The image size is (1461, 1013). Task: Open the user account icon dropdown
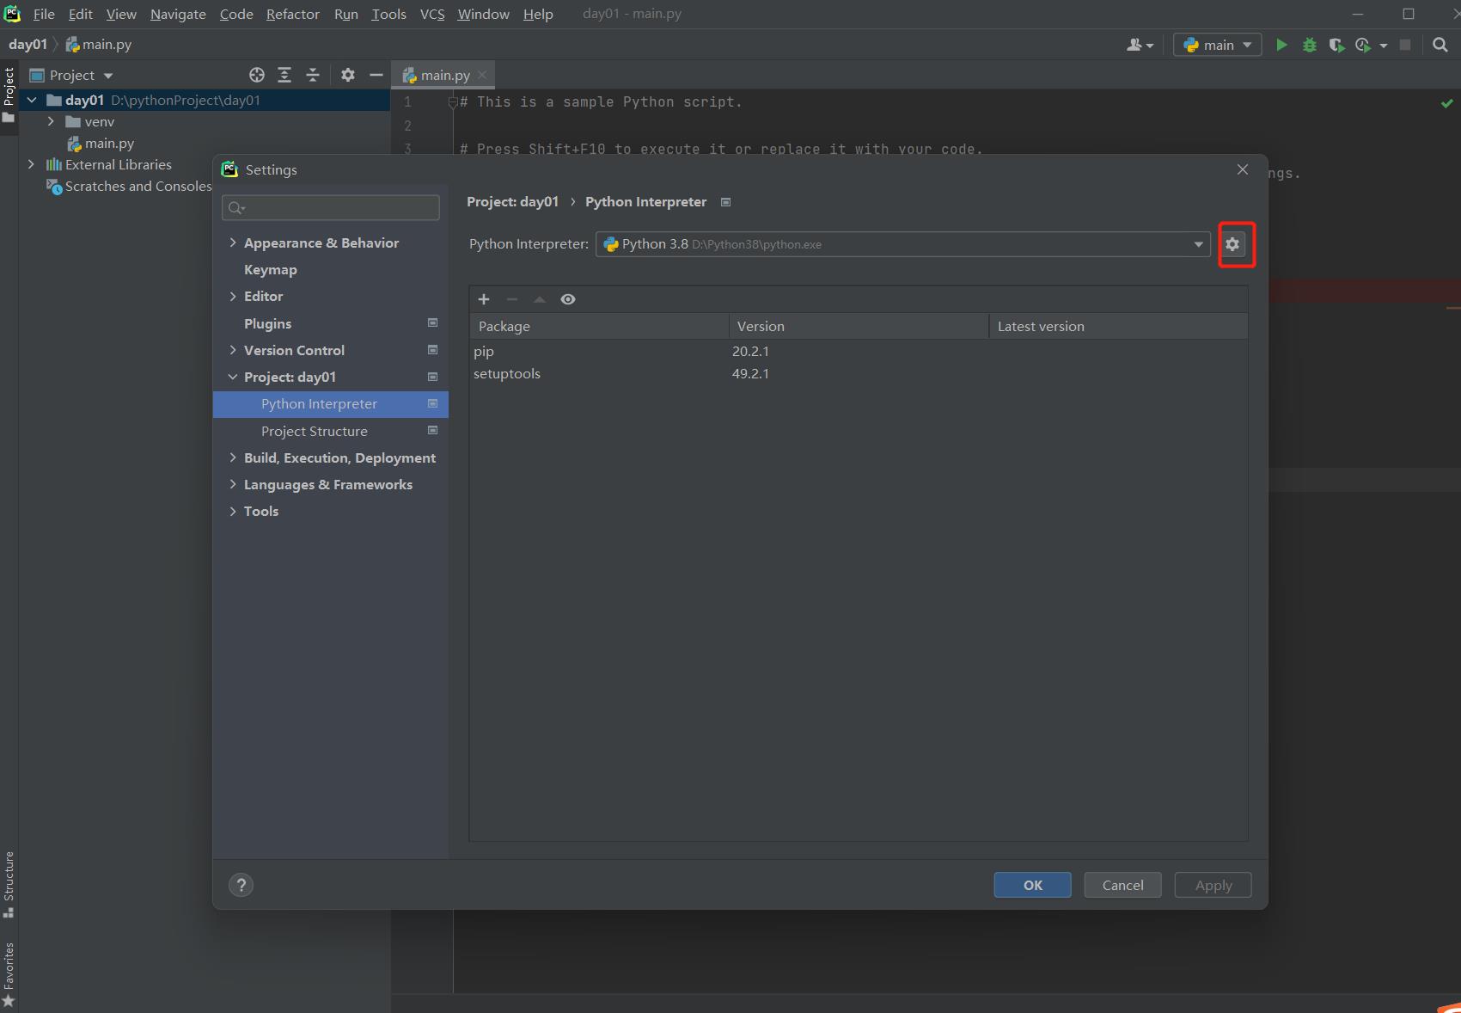point(1140,45)
